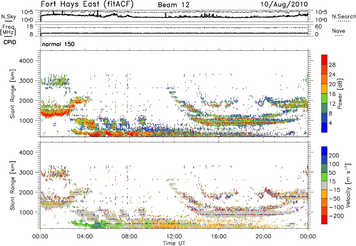Pick the red bottom segment of Velocity colorbar
The width and height of the screenshot is (356, 246).
pos(324,220)
